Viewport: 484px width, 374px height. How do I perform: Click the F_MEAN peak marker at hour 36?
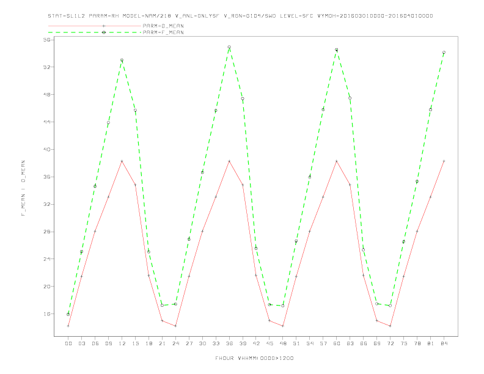[x=229, y=47]
